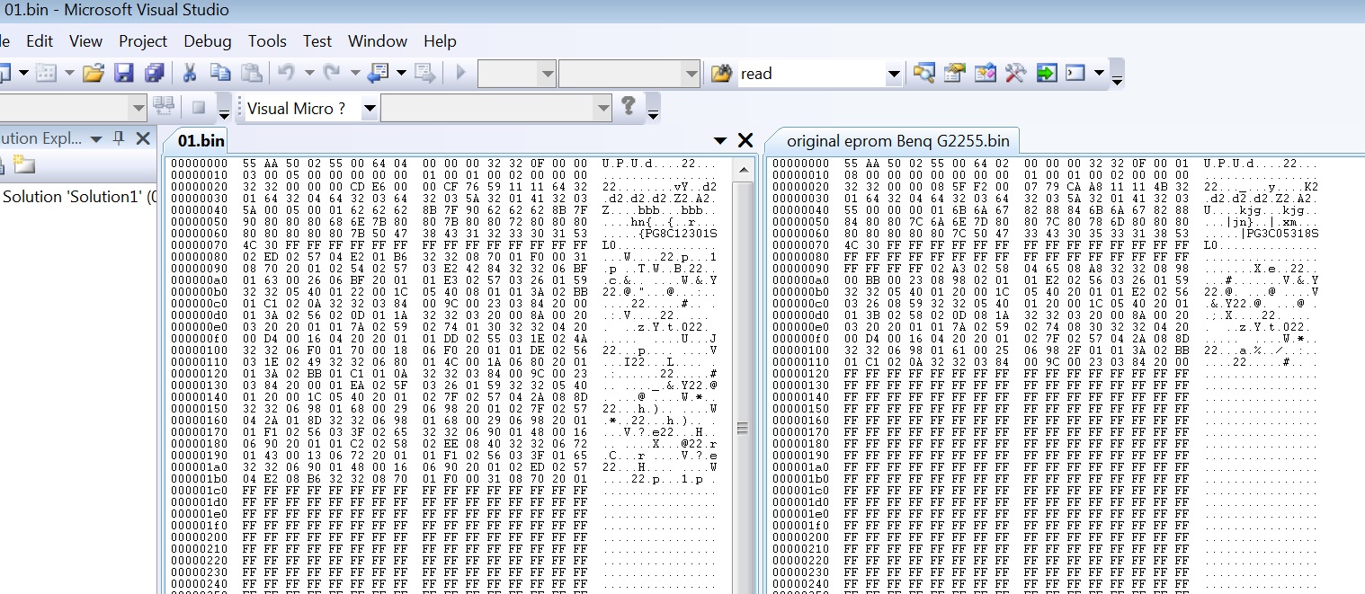Open the Properties Window toolbar icon
1365x594 pixels.
954,73
